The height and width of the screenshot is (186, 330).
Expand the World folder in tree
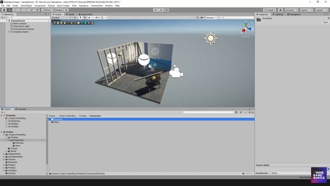[6, 151]
